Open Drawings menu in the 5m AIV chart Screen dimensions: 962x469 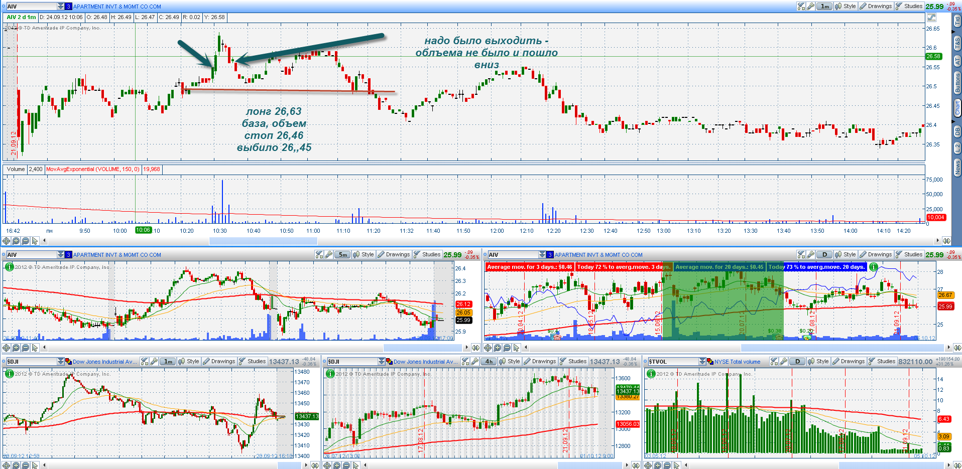(x=394, y=255)
